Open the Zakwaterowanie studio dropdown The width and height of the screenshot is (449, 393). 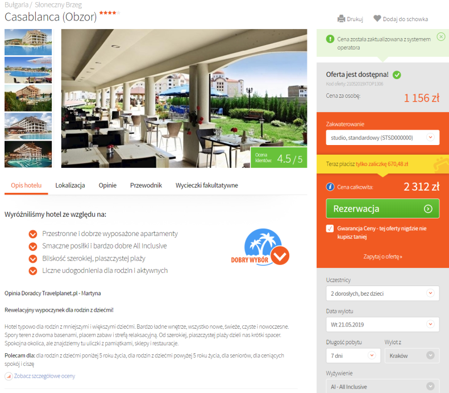(x=383, y=138)
